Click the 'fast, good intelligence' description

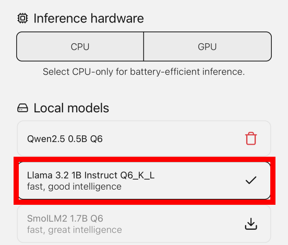(74, 186)
